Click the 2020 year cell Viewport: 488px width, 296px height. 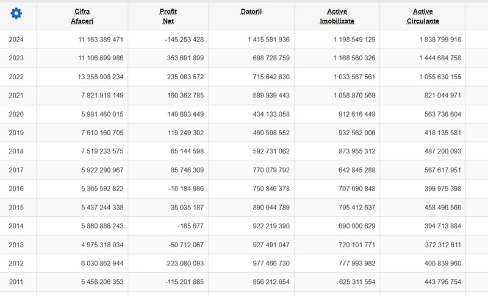(16, 115)
